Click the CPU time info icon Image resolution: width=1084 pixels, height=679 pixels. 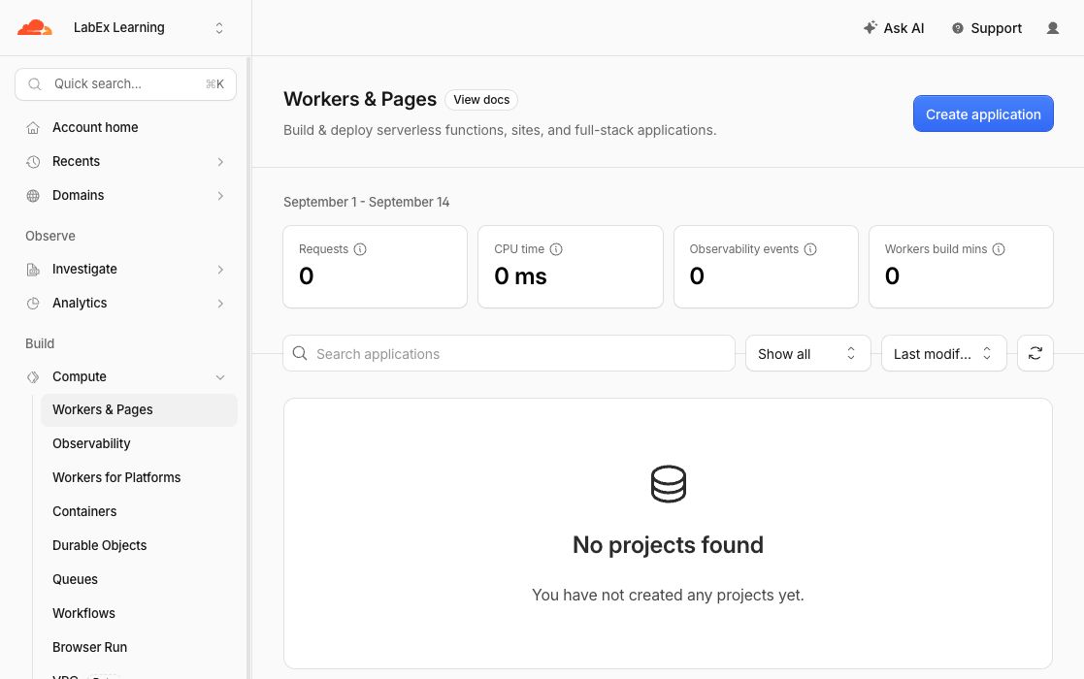(x=556, y=249)
